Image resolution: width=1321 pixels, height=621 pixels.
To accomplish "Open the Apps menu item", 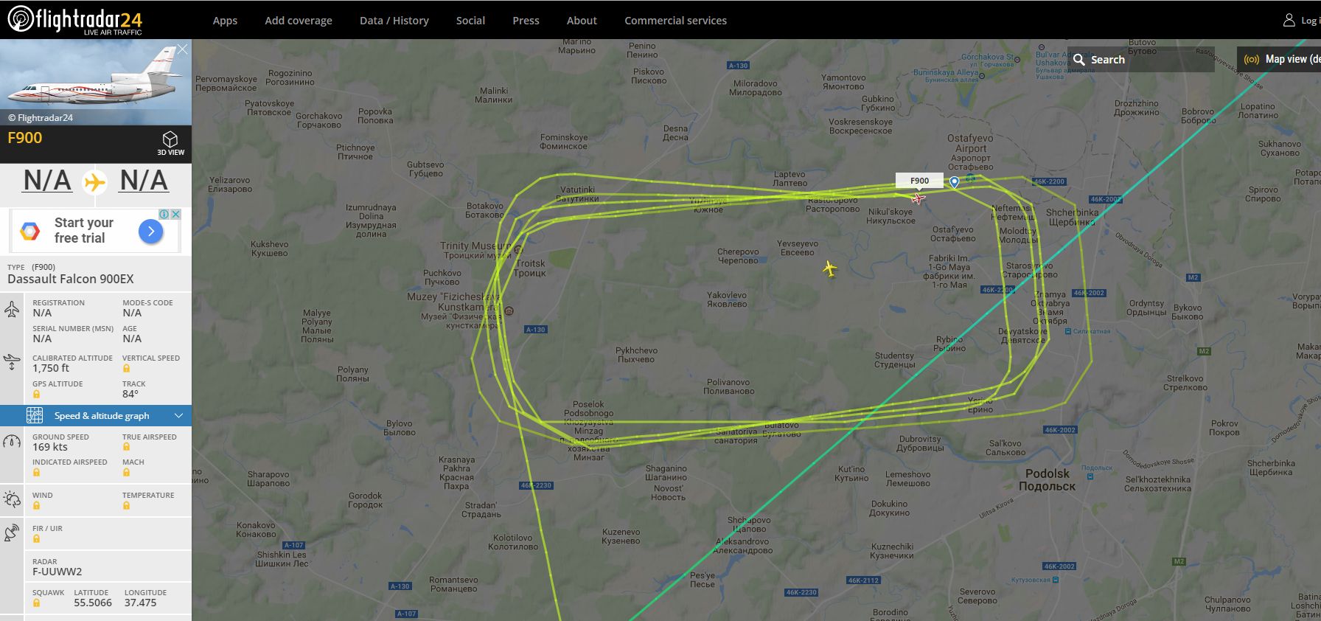I will [x=225, y=21].
